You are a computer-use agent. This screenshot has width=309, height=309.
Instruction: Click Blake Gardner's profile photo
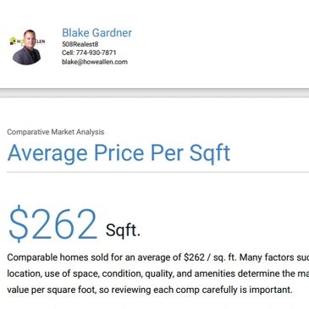(x=27, y=47)
